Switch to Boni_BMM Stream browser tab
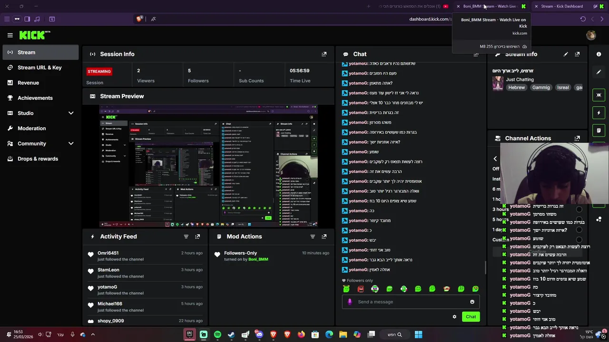The image size is (609, 342). coord(492,6)
